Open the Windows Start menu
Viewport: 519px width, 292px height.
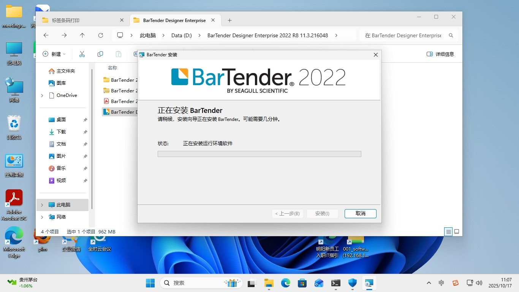150,283
